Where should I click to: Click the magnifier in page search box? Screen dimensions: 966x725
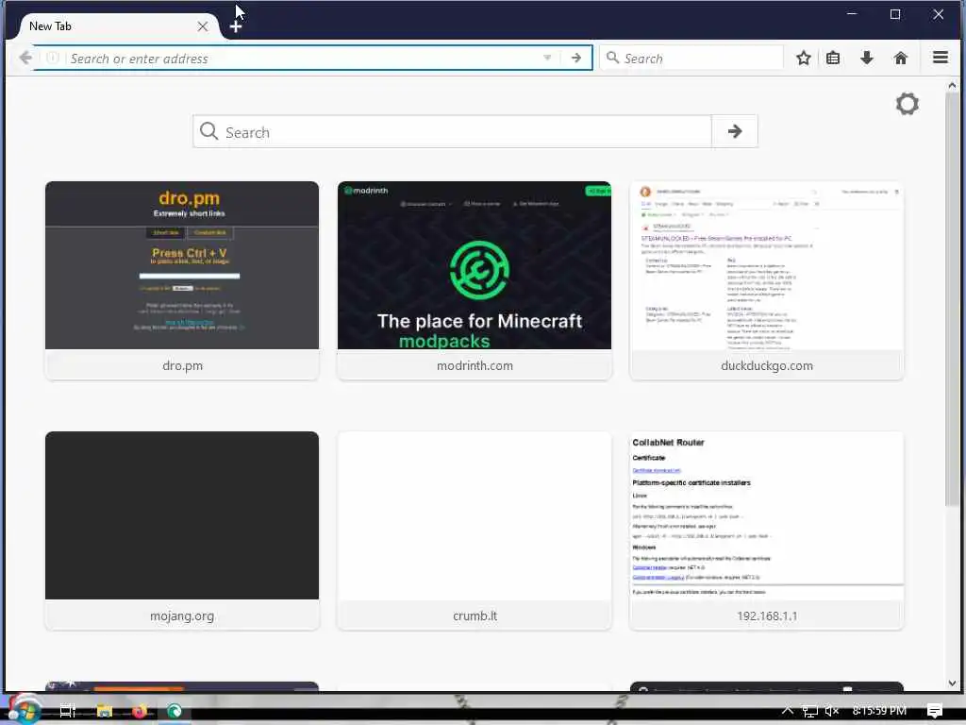click(x=208, y=130)
